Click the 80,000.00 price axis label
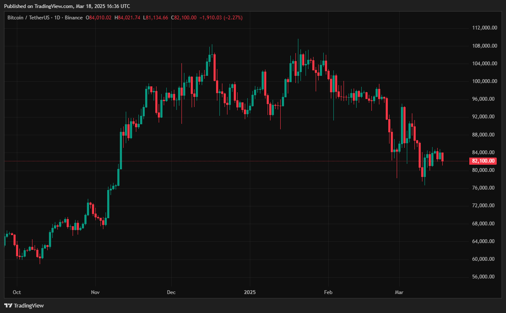 click(483, 170)
